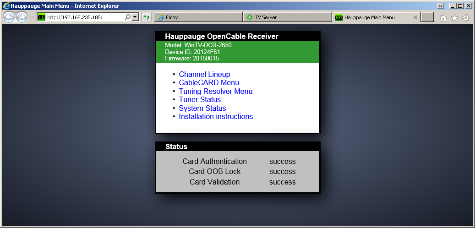475x228 pixels.
Task: Open a new blank tab
Action: click(427, 17)
